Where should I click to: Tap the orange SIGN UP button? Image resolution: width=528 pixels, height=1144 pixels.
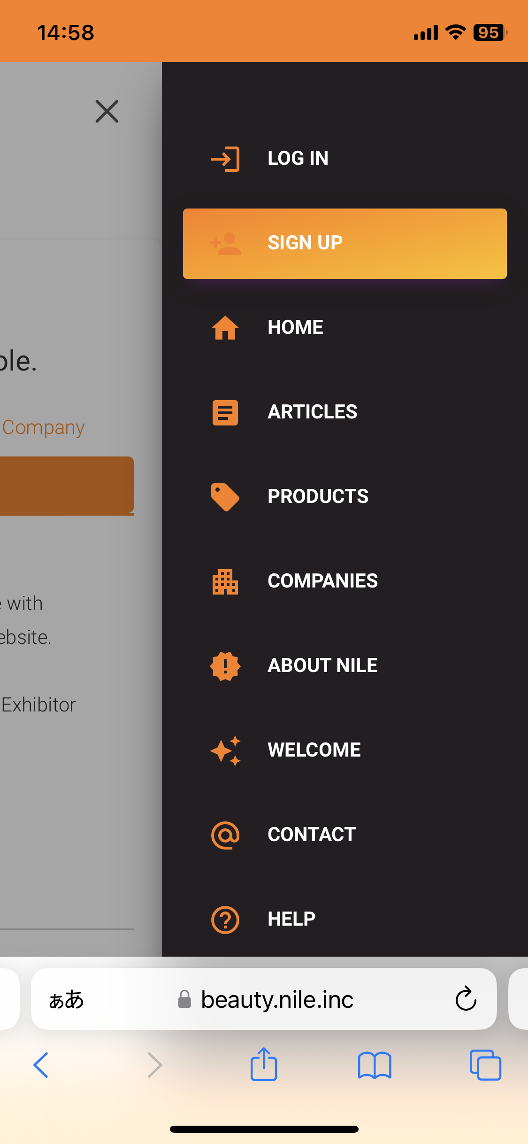[x=345, y=243]
